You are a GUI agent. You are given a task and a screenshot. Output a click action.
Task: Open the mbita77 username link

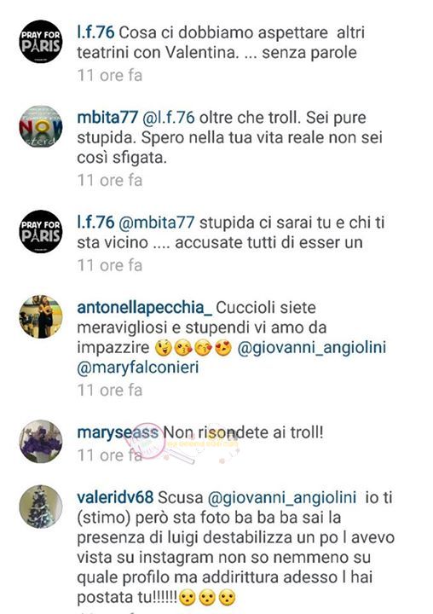pyautogui.click(x=107, y=118)
